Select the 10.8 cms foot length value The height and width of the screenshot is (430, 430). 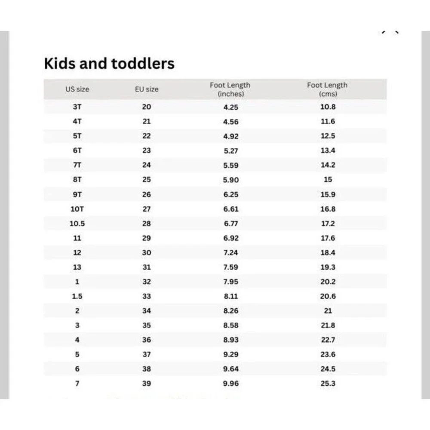[328, 107]
